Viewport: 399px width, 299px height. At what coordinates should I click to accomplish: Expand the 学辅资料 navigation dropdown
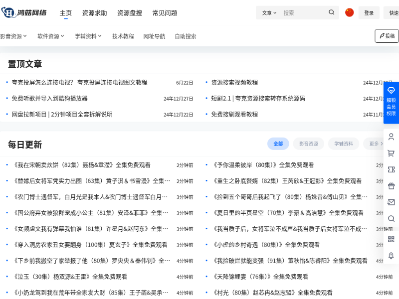[x=88, y=36]
